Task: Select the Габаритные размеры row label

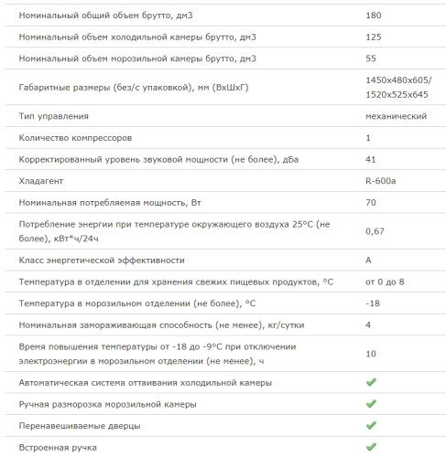Action: (134, 88)
